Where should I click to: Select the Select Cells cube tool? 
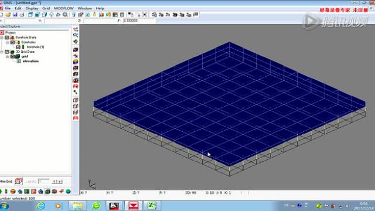click(x=76, y=50)
